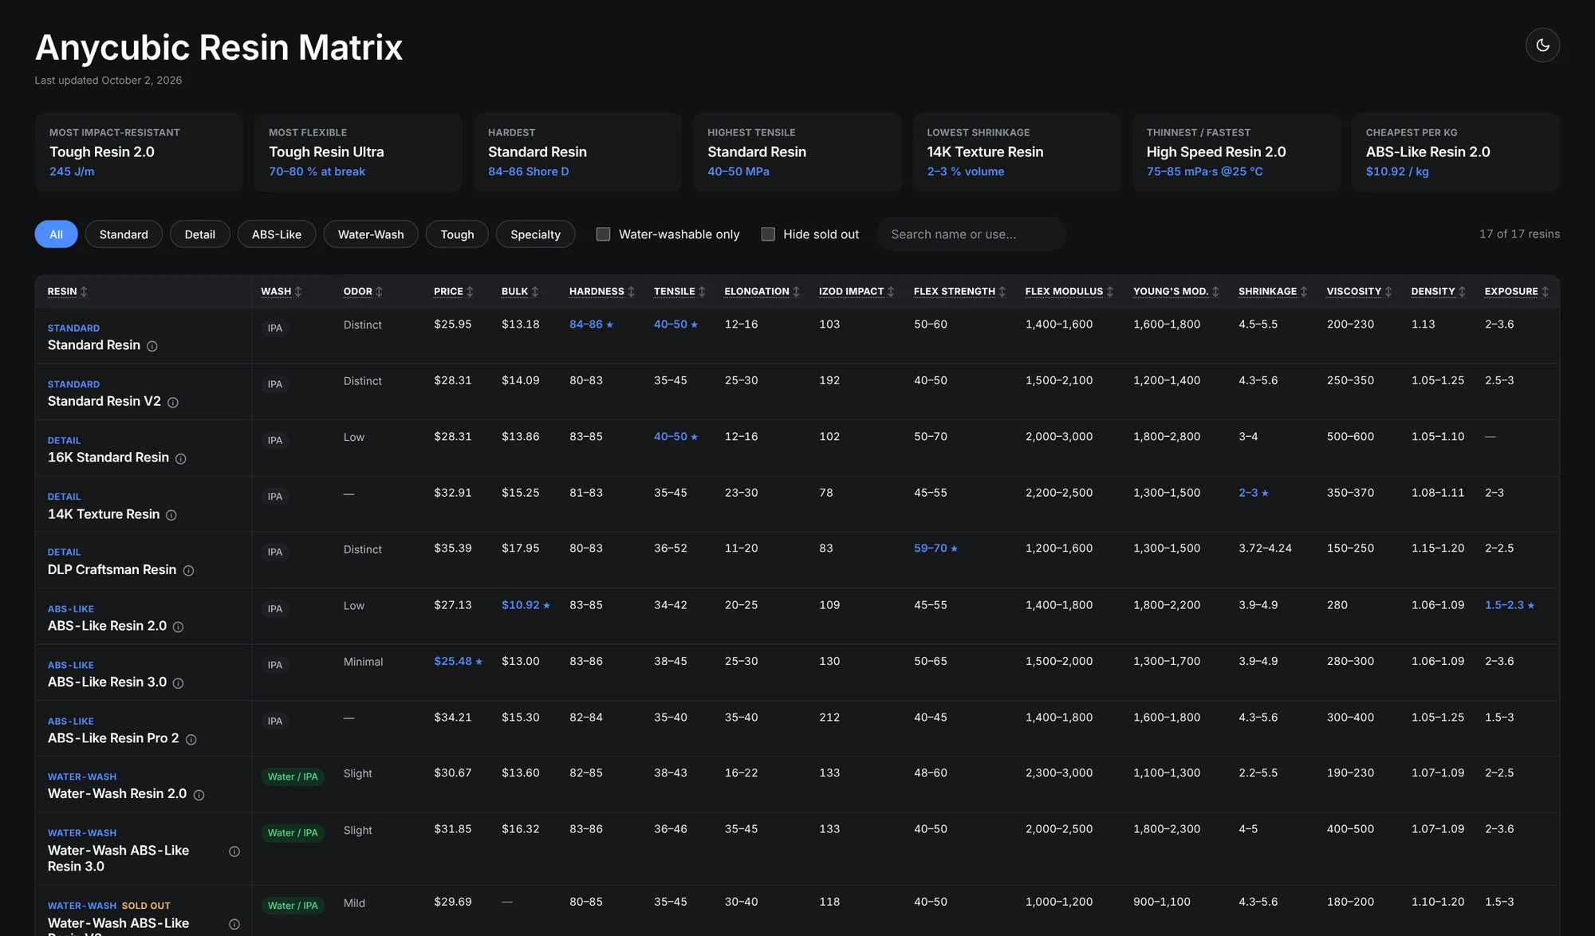
Task: Filter resins by Detail category
Action: click(200, 234)
